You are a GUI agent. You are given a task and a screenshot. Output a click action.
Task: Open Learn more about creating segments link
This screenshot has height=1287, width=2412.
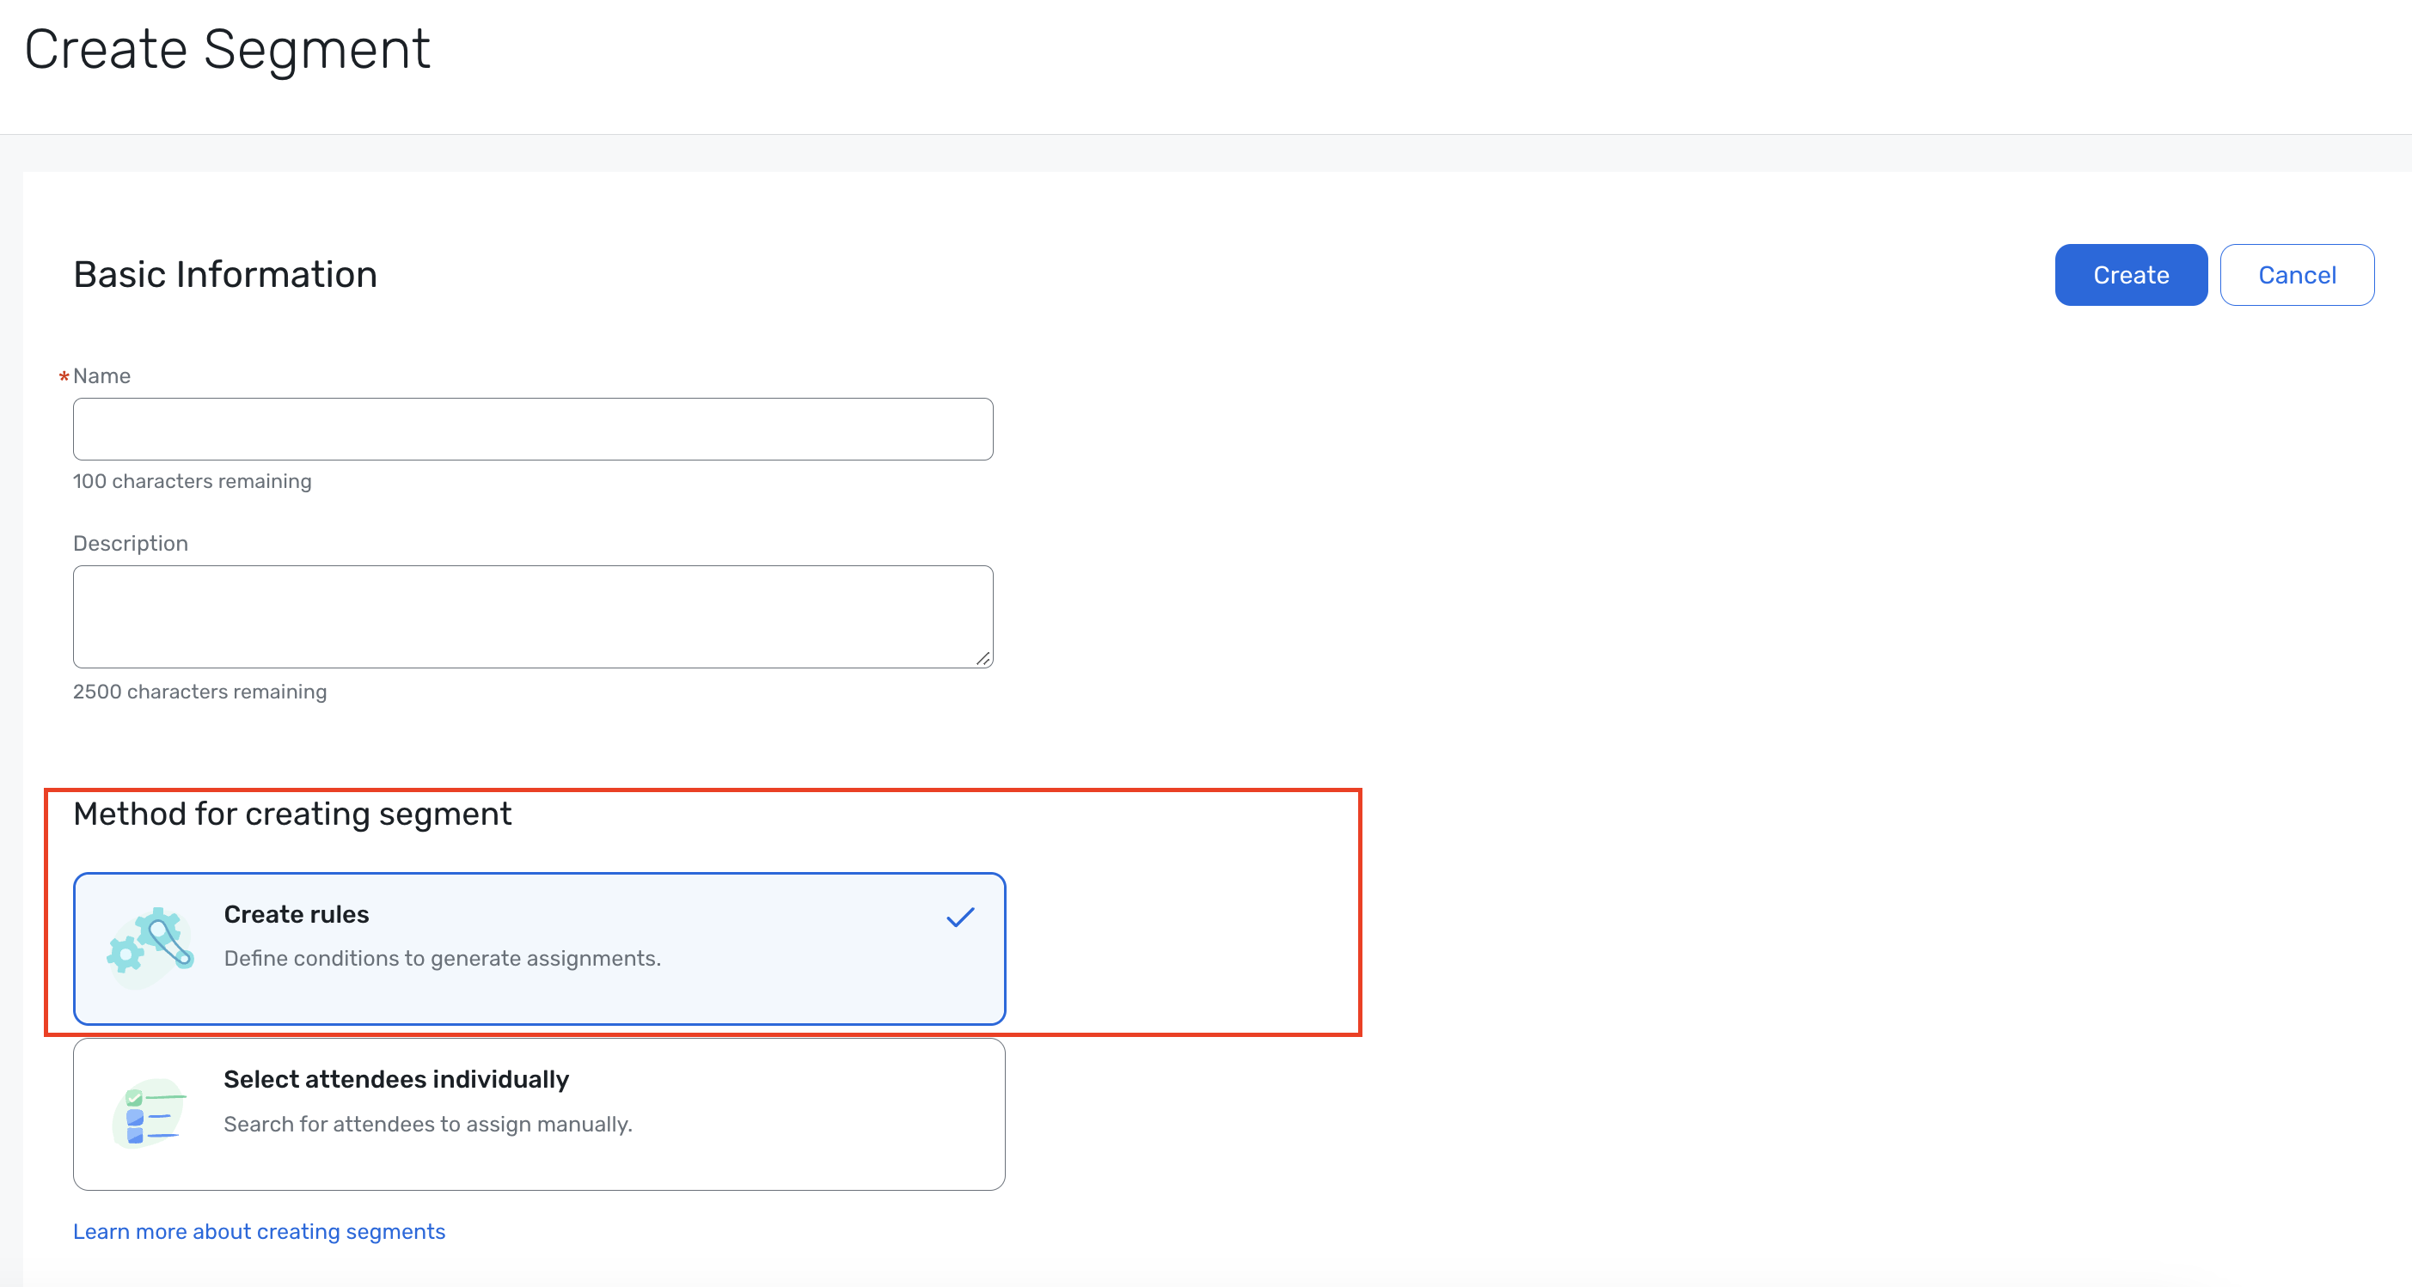tap(260, 1232)
